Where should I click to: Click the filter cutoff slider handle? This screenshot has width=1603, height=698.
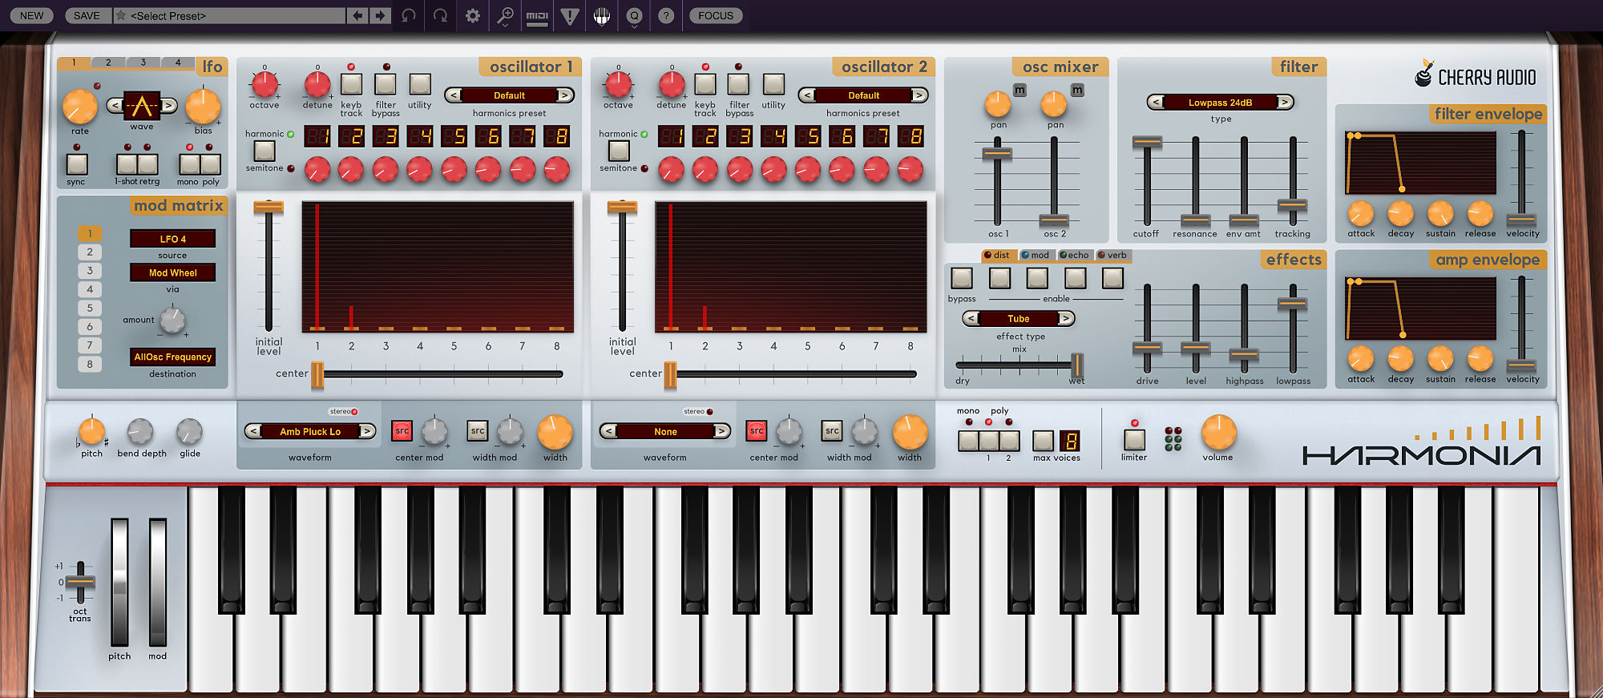click(x=1147, y=143)
